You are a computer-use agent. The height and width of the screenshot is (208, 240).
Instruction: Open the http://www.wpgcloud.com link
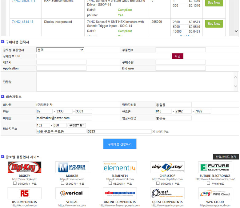[x=215, y=206]
